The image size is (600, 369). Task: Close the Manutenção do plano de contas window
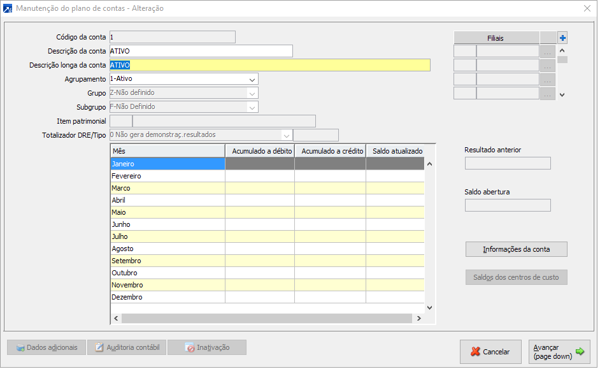point(587,8)
